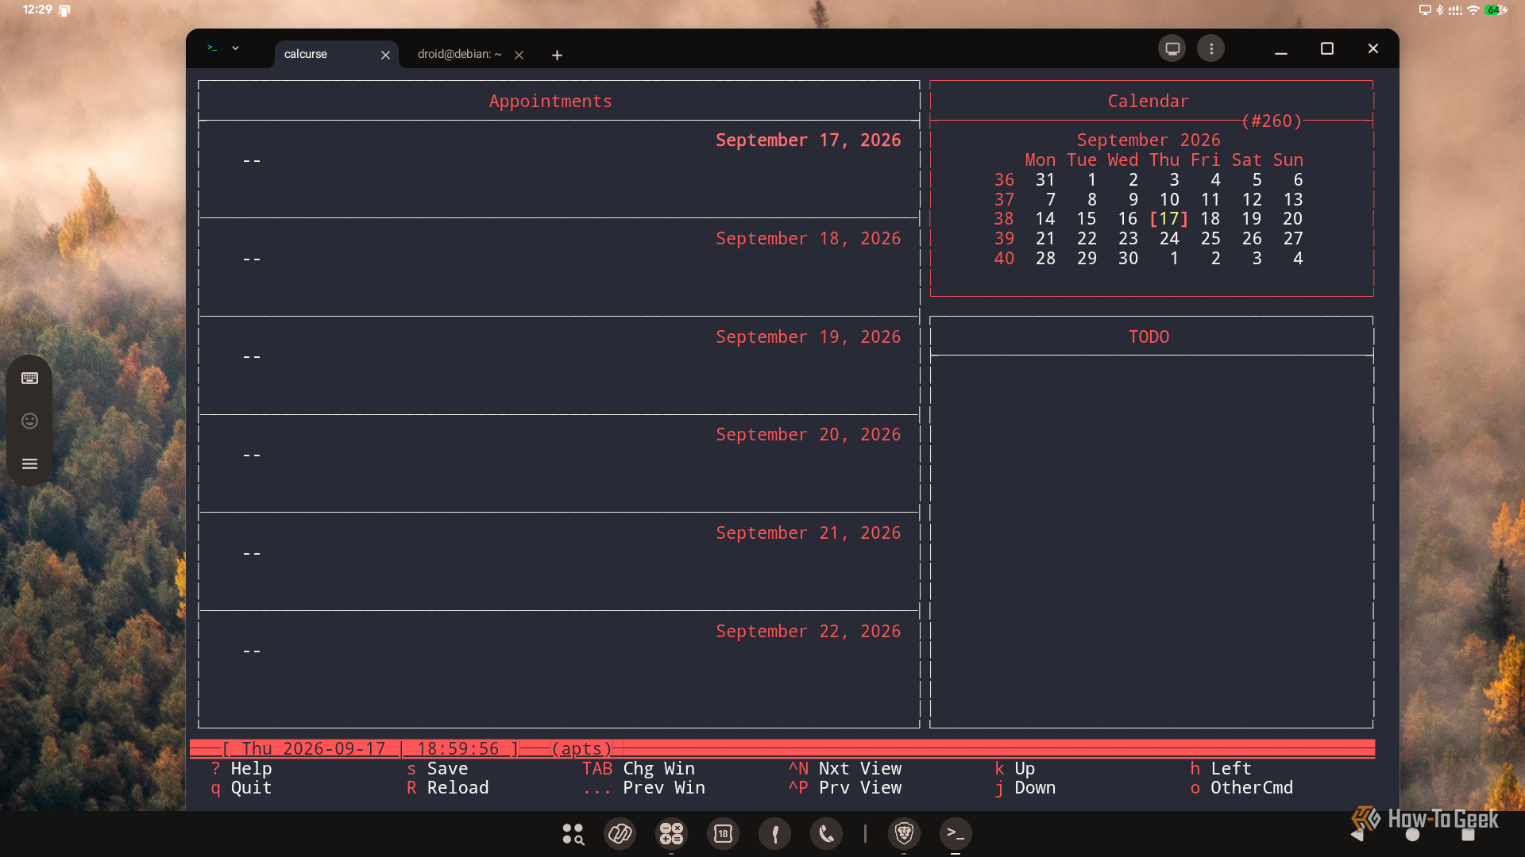This screenshot has height=857, width=1525.
Task: Click day 30 in the calendar grid
Action: [1128, 259]
